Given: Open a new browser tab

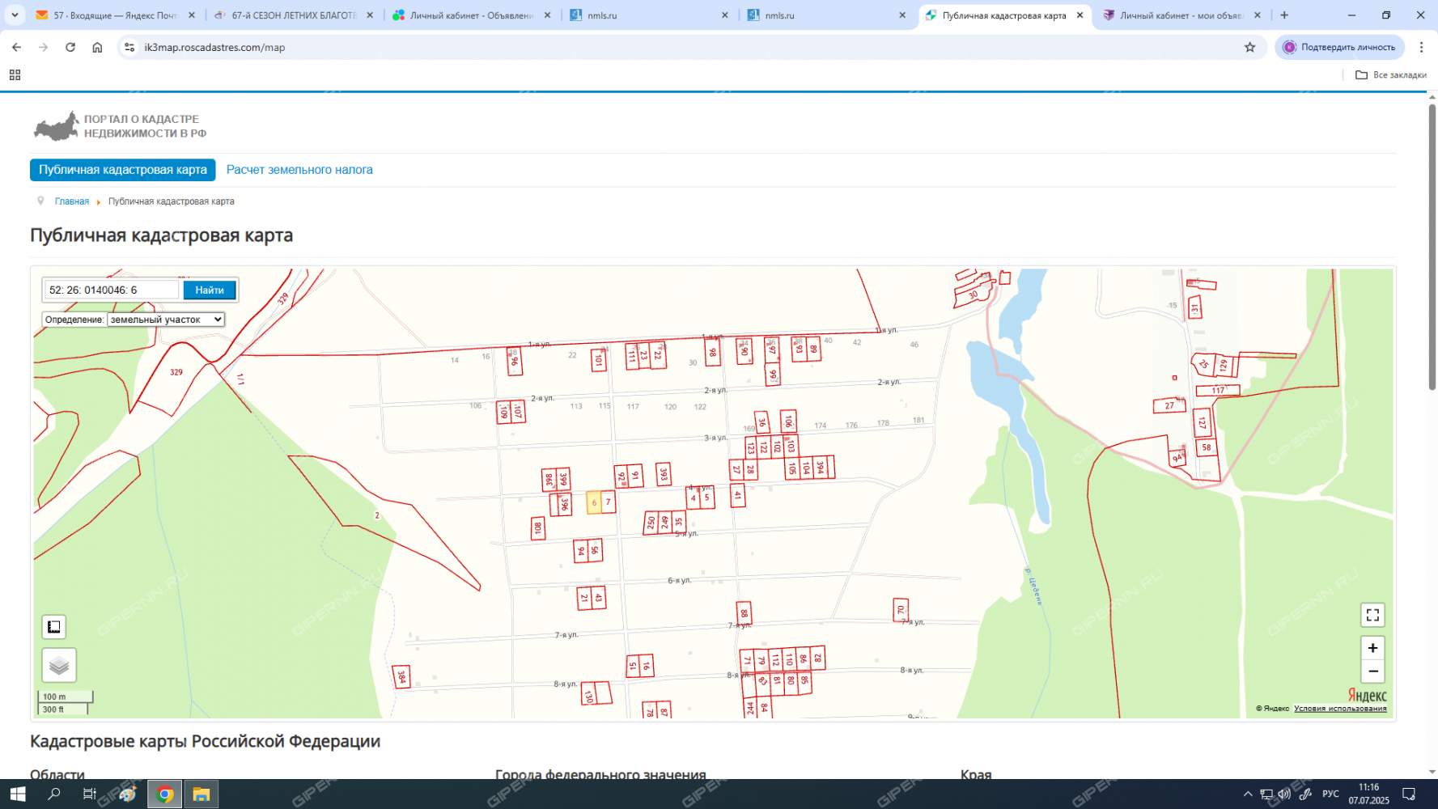Looking at the screenshot, I should pos(1284,15).
